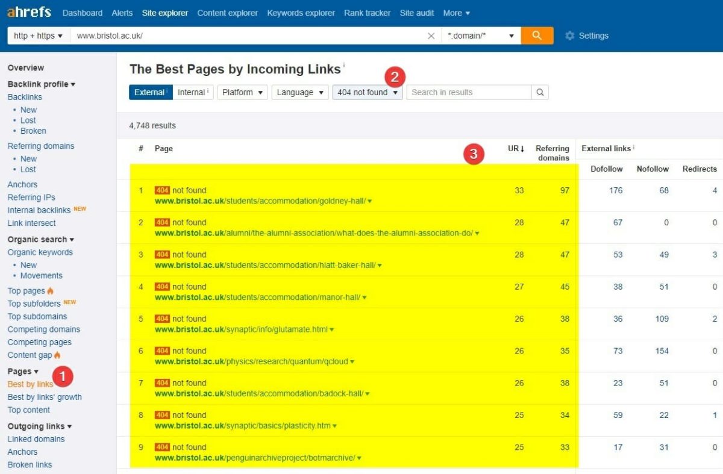Click info icon beside External links header
The image size is (723, 474).
point(634,148)
